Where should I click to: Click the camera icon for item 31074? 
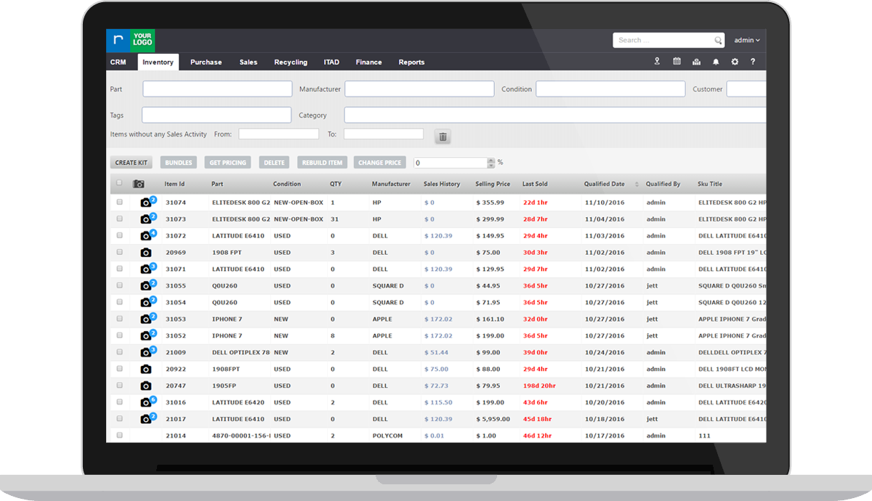146,203
